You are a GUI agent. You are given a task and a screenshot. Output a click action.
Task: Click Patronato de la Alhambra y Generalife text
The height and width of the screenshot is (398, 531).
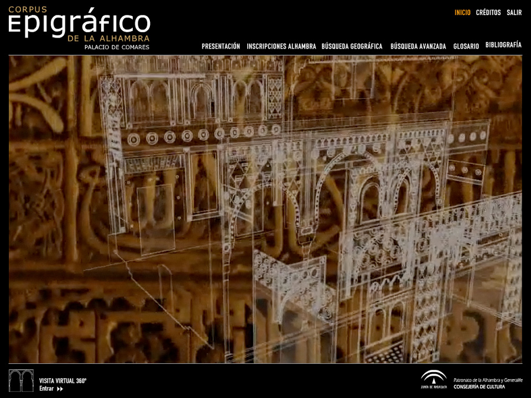coord(488,380)
